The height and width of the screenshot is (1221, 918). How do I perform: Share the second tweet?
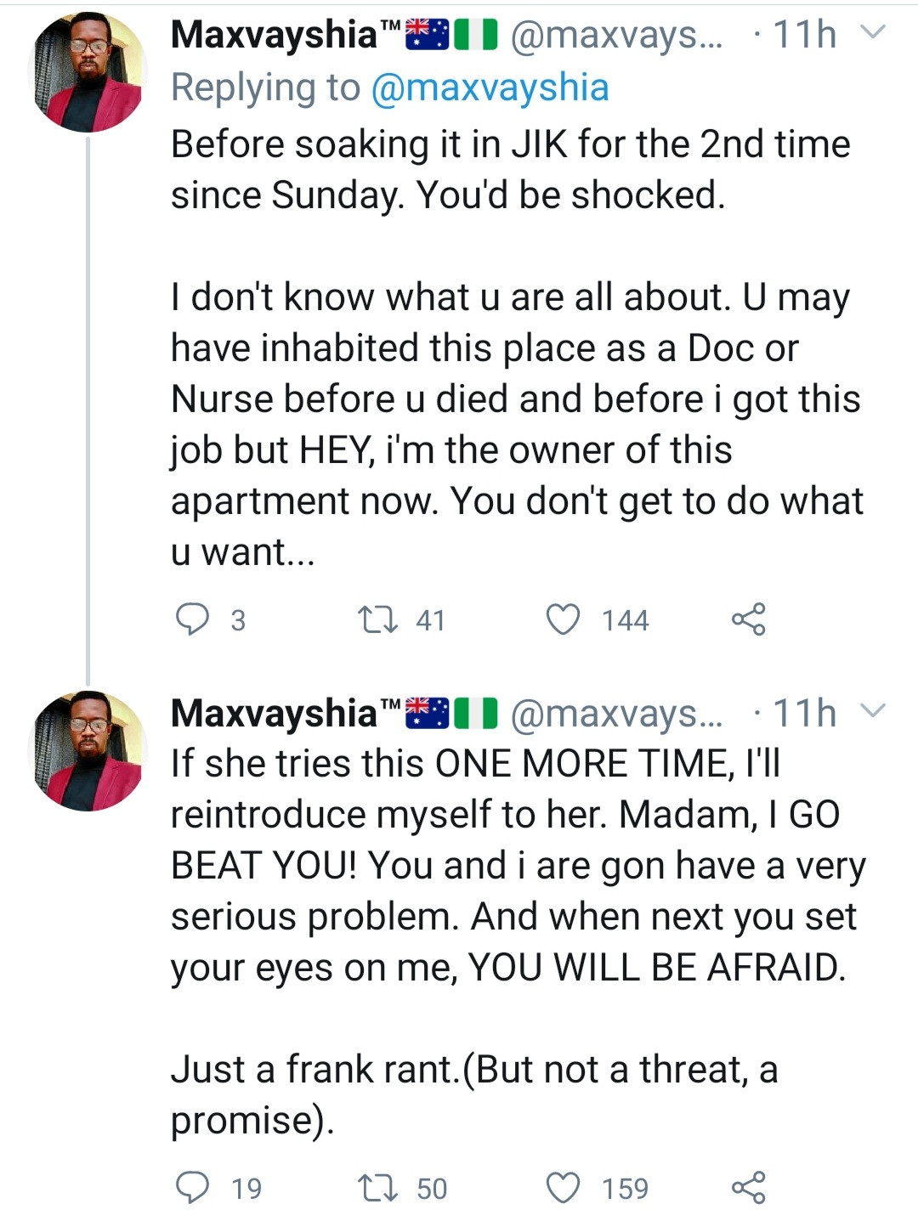748,1187
